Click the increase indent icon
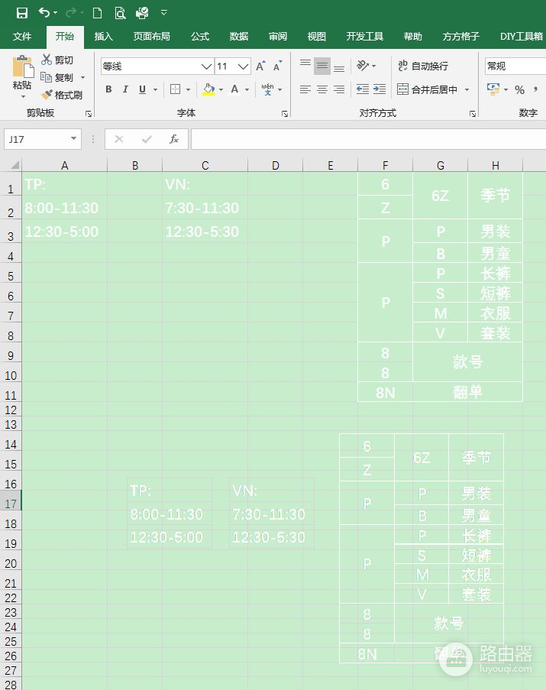The image size is (546, 690). (x=380, y=89)
